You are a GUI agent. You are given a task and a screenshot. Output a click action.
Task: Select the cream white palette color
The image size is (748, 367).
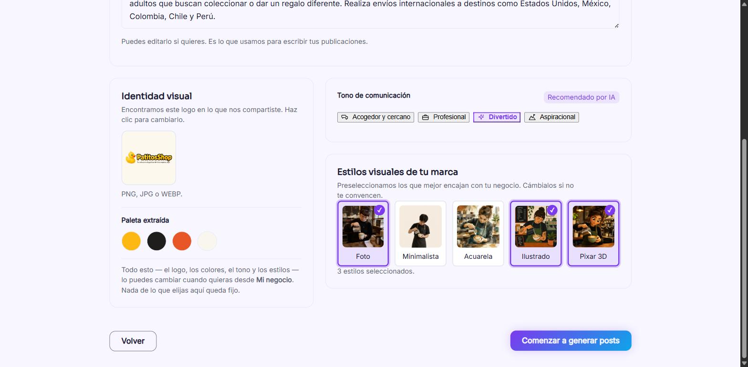207,241
